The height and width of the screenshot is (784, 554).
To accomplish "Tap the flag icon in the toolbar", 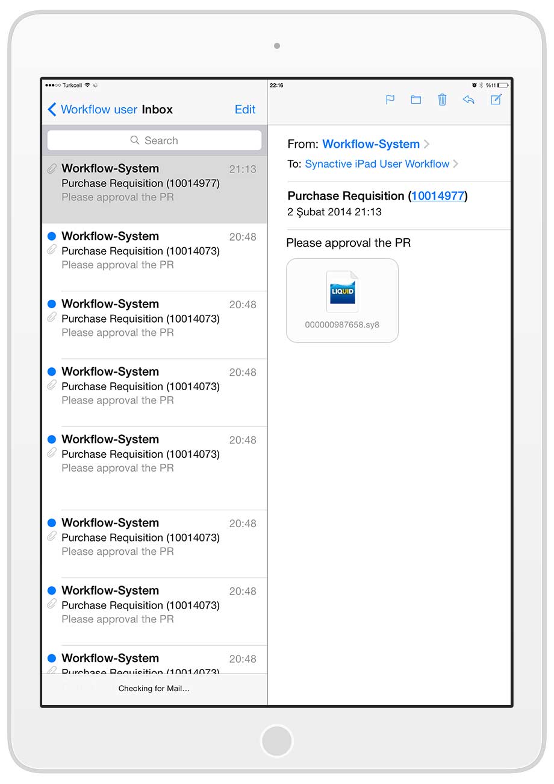I will [390, 100].
